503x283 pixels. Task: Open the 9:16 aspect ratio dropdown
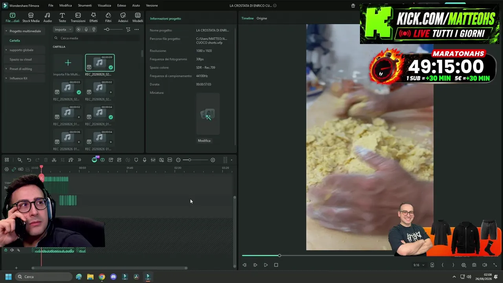point(419,265)
